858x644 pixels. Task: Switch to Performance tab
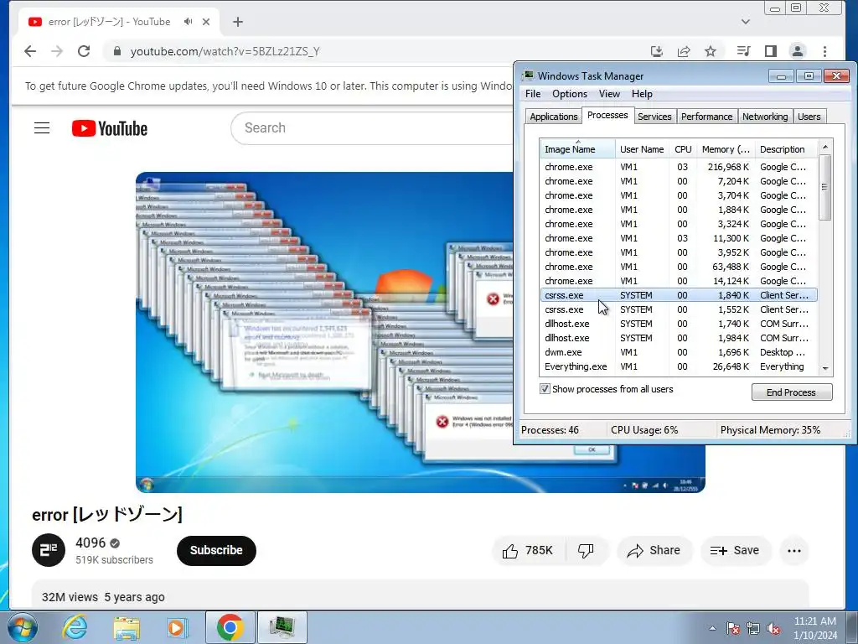pyautogui.click(x=706, y=117)
